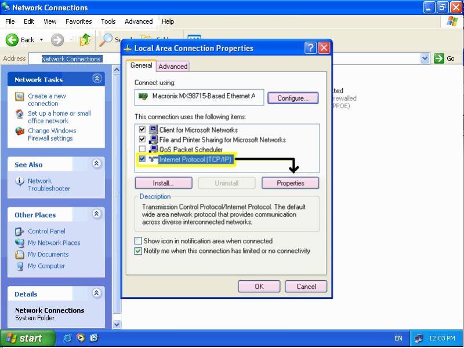
Task: Click the Install... button
Action: point(164,183)
